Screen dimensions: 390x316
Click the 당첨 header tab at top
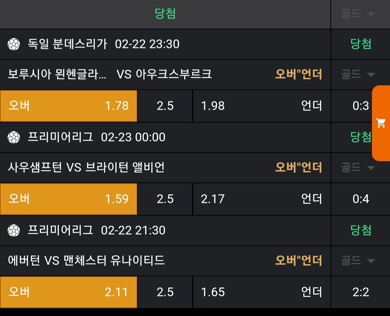click(165, 14)
